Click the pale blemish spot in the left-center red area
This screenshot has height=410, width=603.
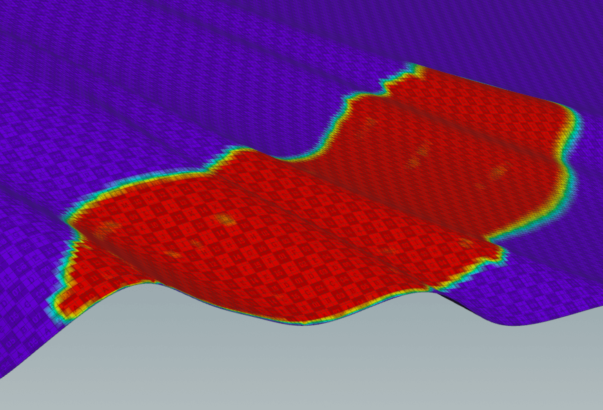pos(224,219)
